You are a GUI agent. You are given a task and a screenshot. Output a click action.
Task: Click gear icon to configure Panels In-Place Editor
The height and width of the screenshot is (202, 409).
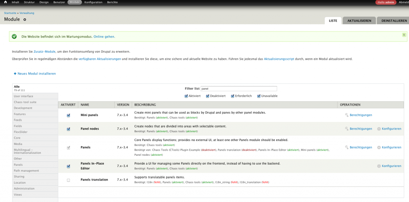[x=379, y=166]
